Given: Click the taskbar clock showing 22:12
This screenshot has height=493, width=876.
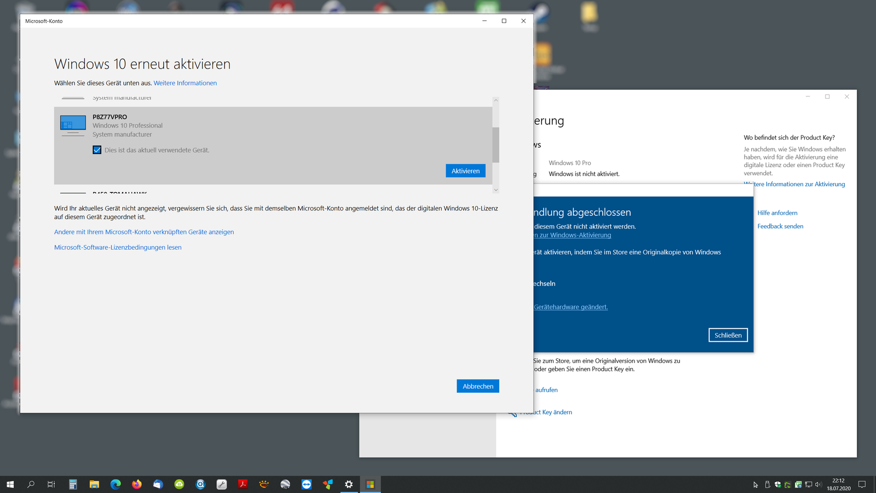Looking at the screenshot, I should 839,484.
